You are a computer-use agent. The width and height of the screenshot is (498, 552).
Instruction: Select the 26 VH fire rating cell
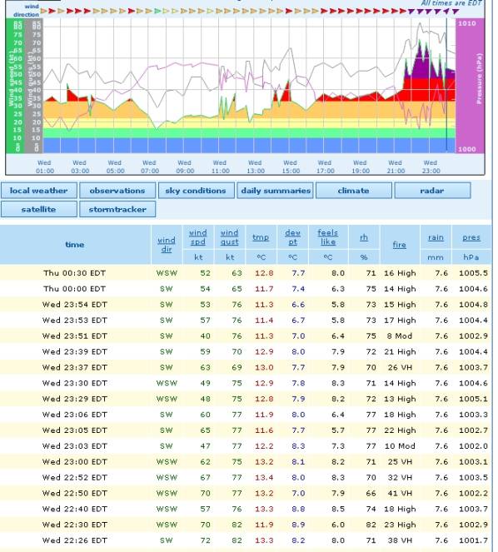400,367
